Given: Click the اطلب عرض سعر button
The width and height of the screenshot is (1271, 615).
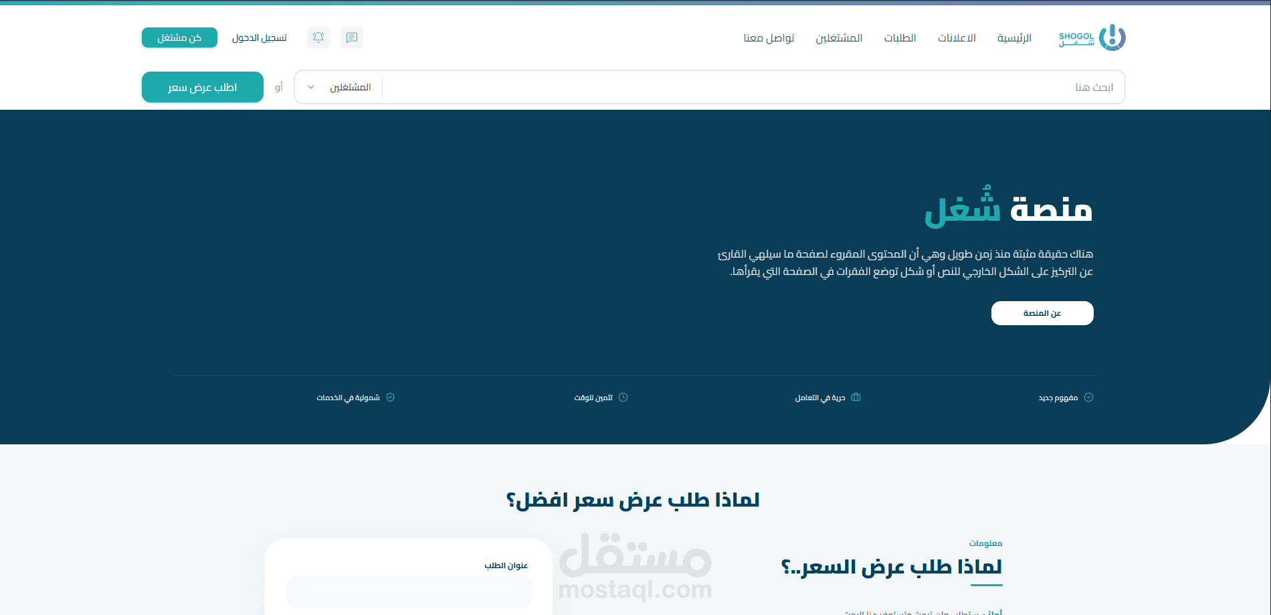Looking at the screenshot, I should click(203, 87).
